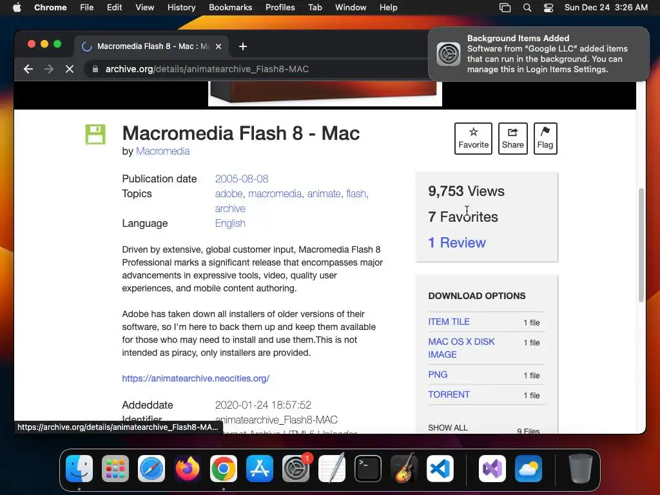
Task: Click the Favorite star button
Action: point(473,139)
